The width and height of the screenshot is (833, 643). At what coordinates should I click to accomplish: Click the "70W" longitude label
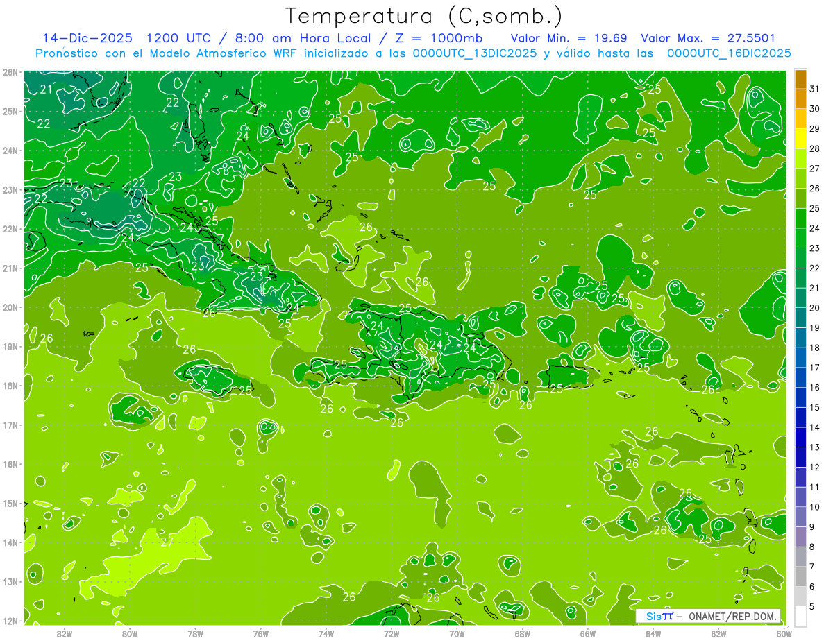pos(457,633)
